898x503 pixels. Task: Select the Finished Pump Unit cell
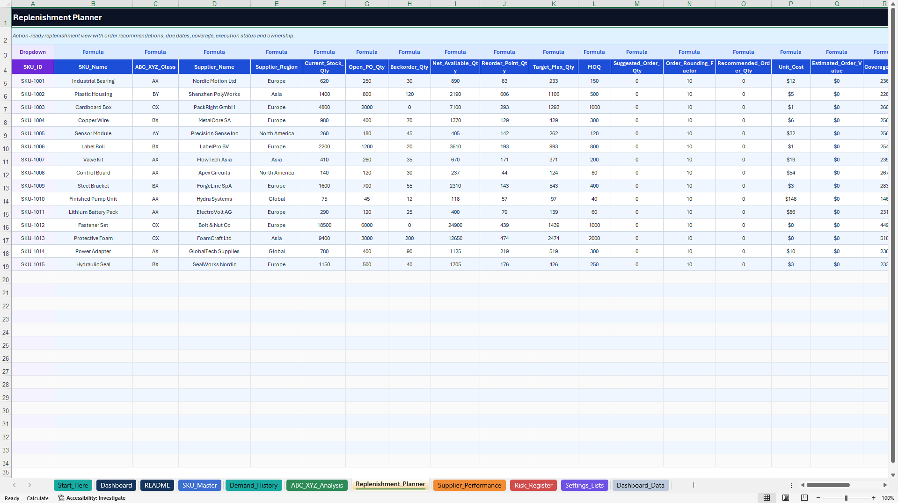point(93,199)
